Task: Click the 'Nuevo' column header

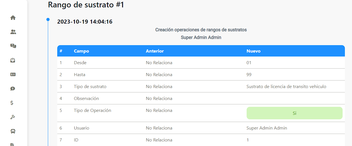Action: [253, 51]
